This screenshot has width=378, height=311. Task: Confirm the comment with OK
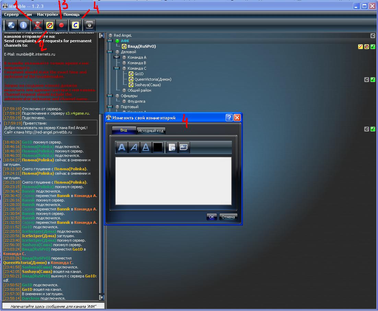[x=211, y=217]
